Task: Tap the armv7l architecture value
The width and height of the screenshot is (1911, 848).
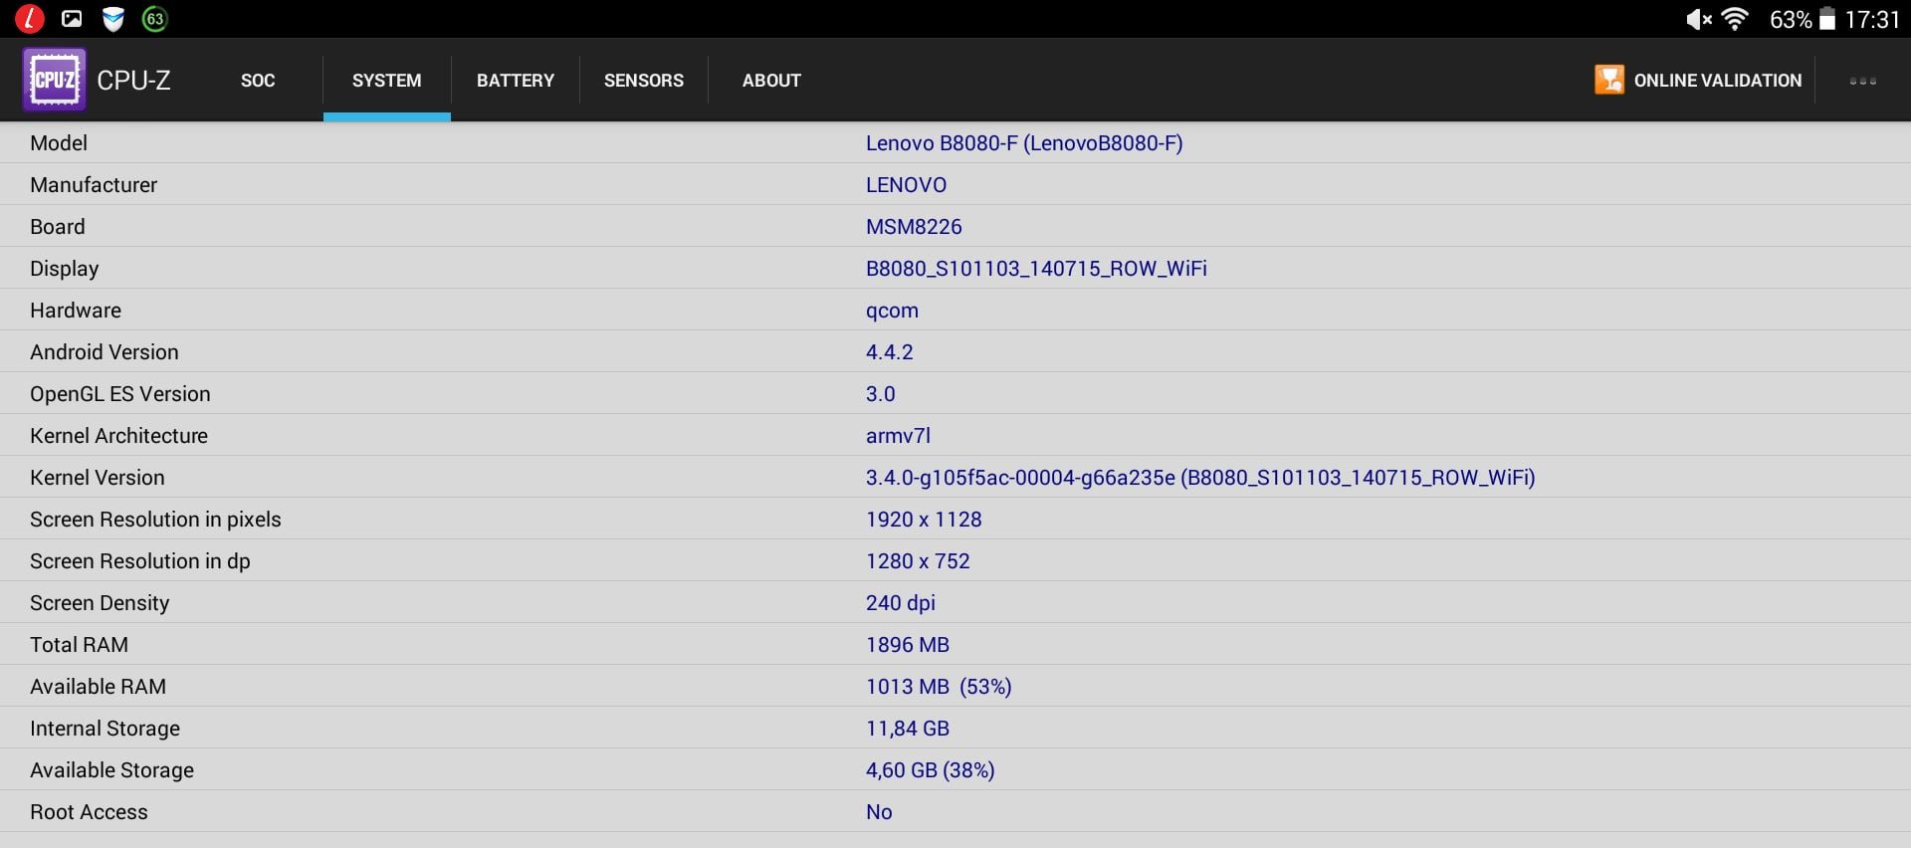Action: [x=898, y=435]
